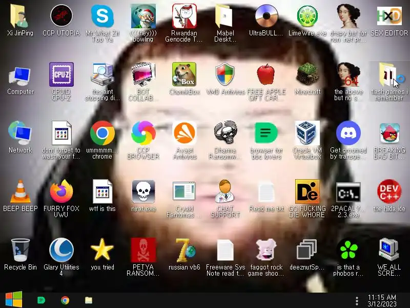
Task: Open File Explorer from the taskbar
Action: click(88, 300)
